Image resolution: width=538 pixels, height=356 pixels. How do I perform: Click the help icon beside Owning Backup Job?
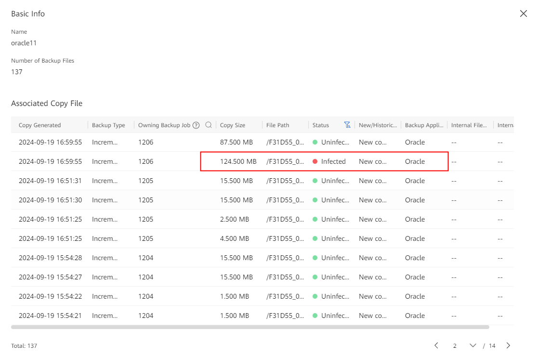[x=196, y=125]
